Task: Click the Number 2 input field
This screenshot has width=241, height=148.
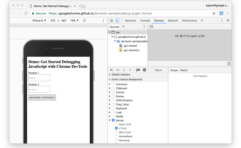Action: [39, 89]
